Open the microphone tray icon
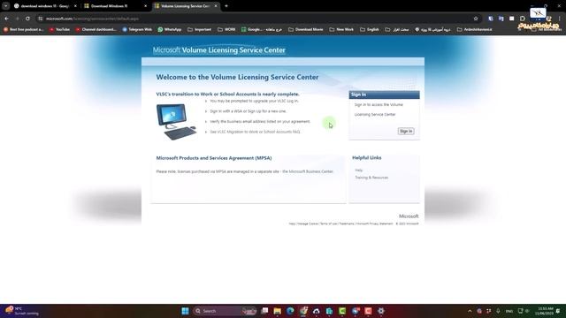Screen dimensions: 566x318 click(498, 311)
